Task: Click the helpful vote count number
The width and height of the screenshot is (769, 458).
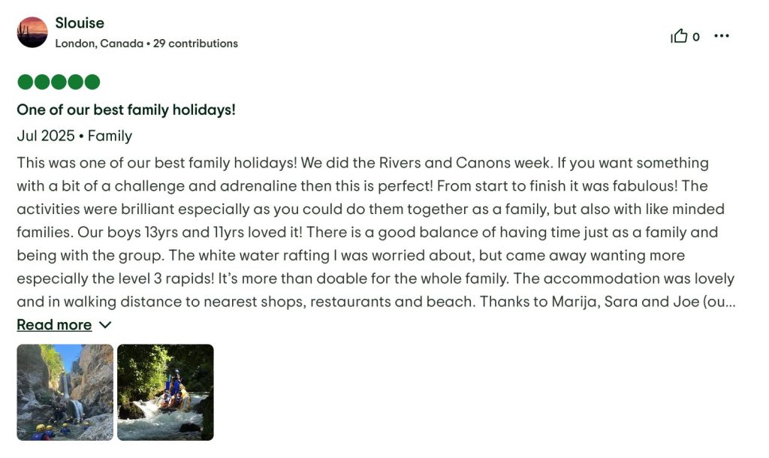Action: coord(696,37)
